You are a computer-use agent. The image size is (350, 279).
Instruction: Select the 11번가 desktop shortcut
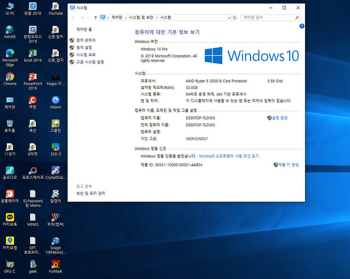click(x=10, y=150)
